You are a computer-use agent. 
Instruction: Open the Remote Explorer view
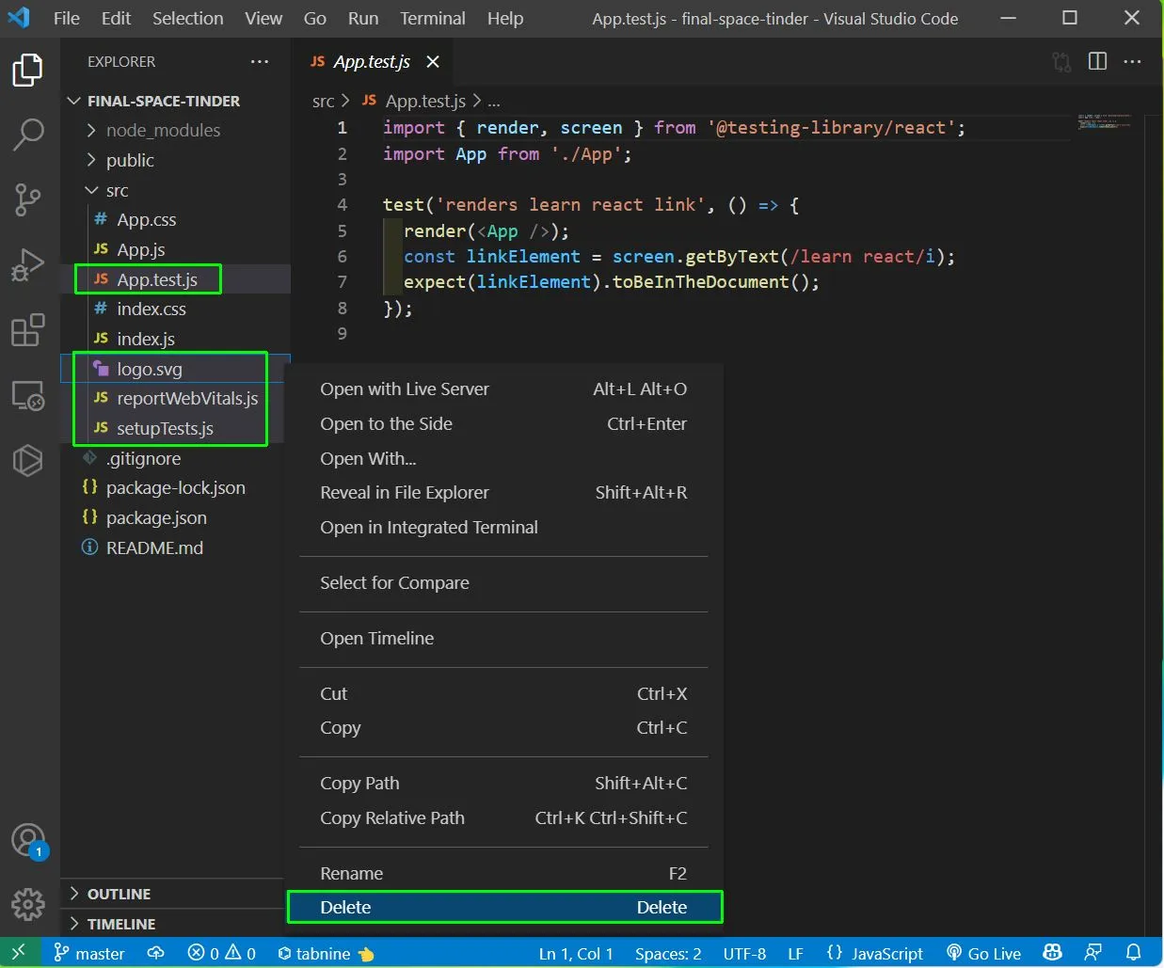pos(28,396)
